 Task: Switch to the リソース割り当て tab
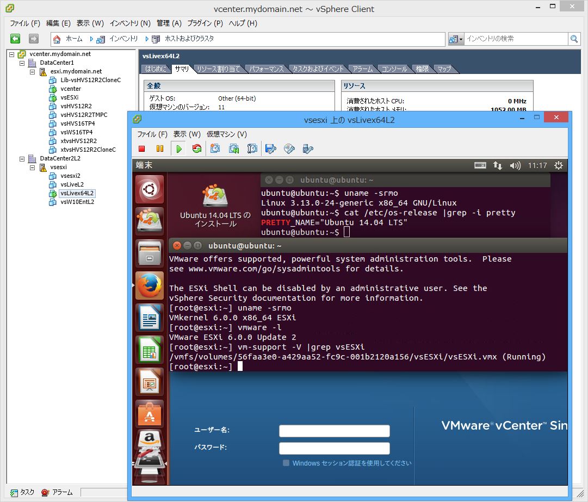(x=218, y=69)
